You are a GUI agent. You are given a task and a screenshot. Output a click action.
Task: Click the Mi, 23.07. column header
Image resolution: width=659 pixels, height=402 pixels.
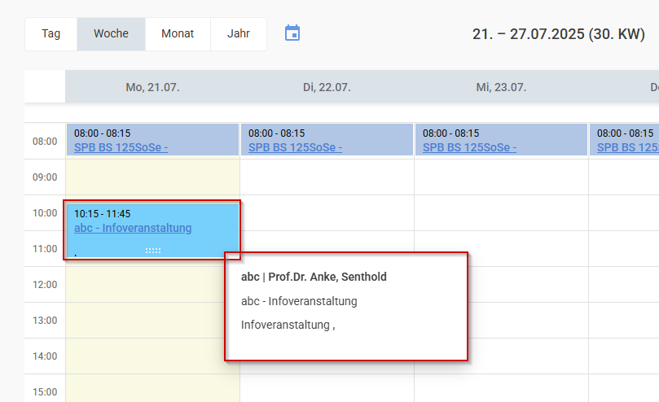pyautogui.click(x=501, y=87)
